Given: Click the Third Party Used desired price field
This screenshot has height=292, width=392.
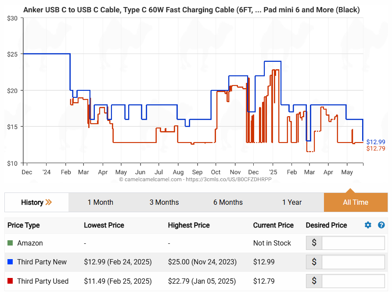Looking at the screenshot, I should click(353, 281).
